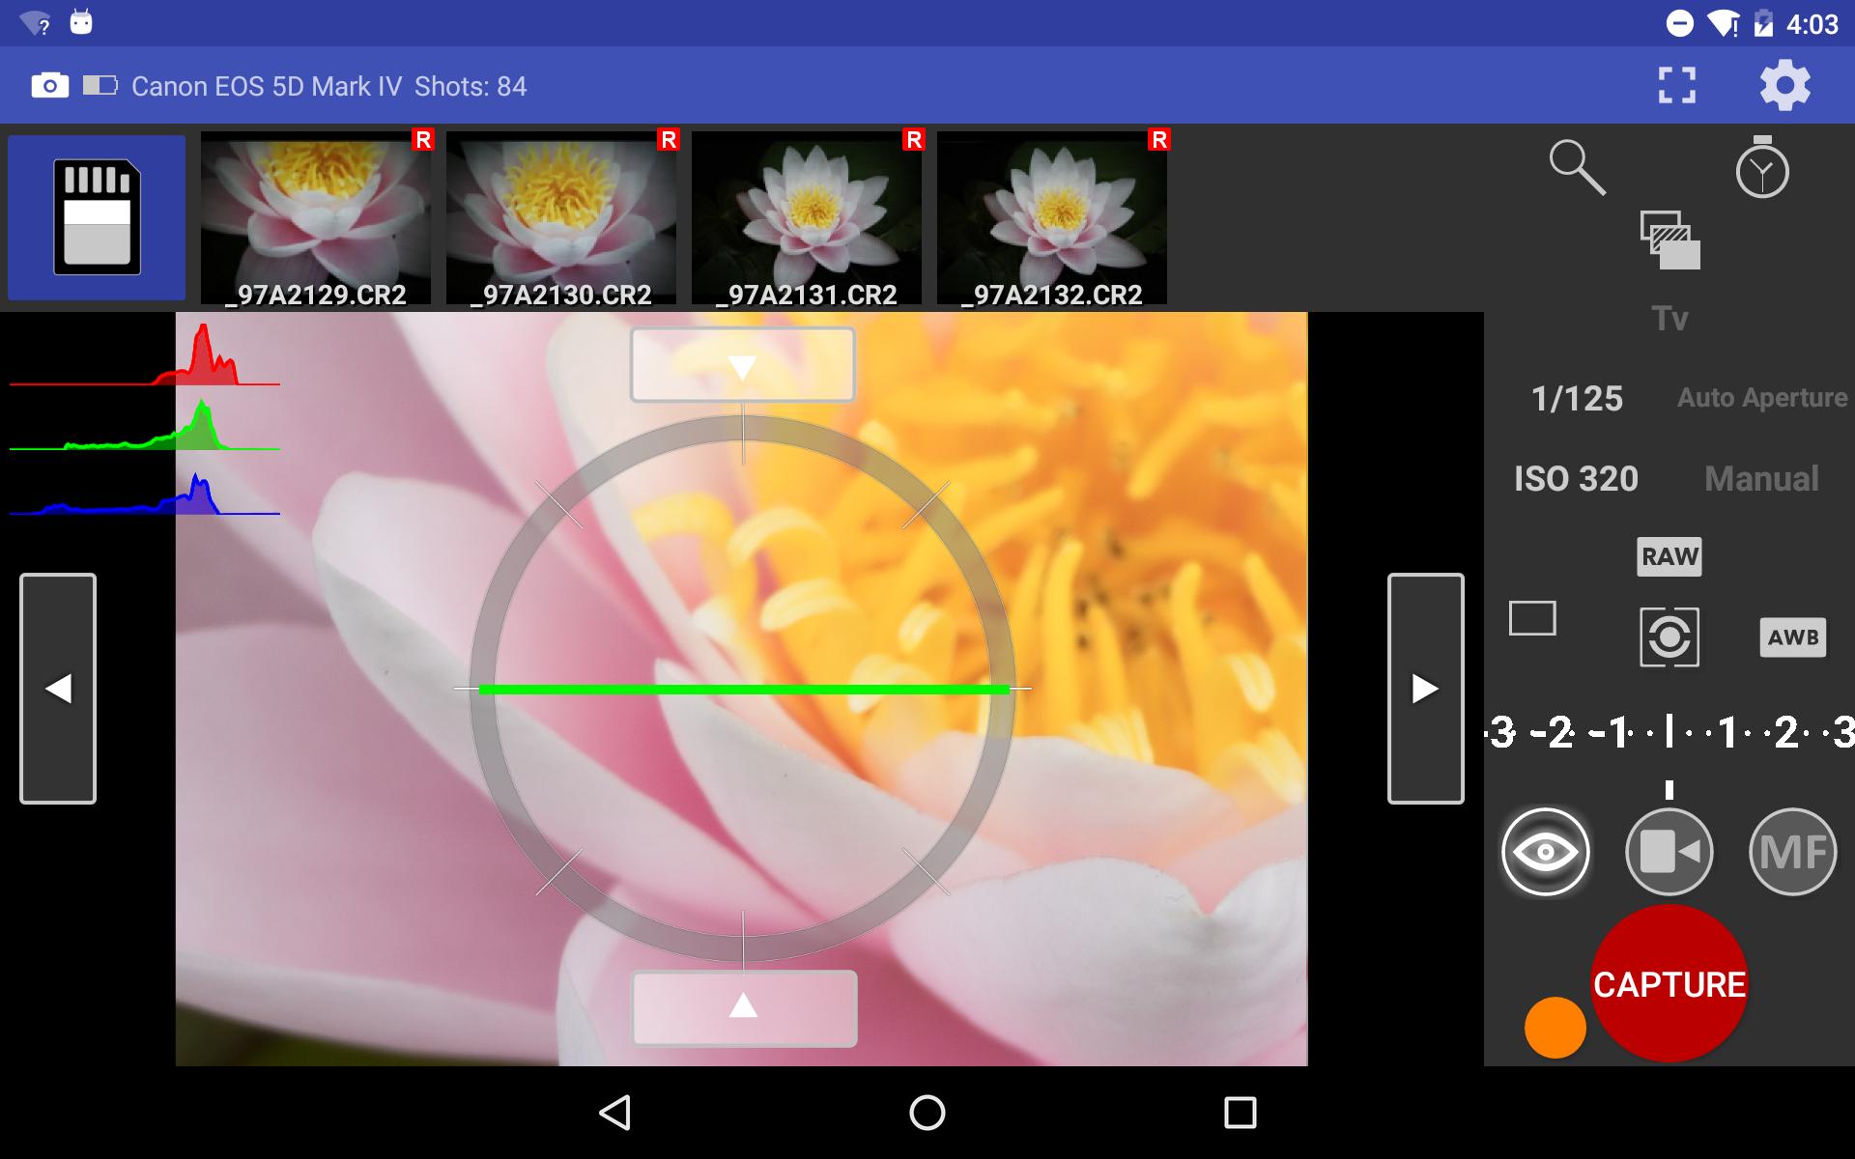Toggle the MF manual focus button
1855x1159 pixels.
(1792, 852)
